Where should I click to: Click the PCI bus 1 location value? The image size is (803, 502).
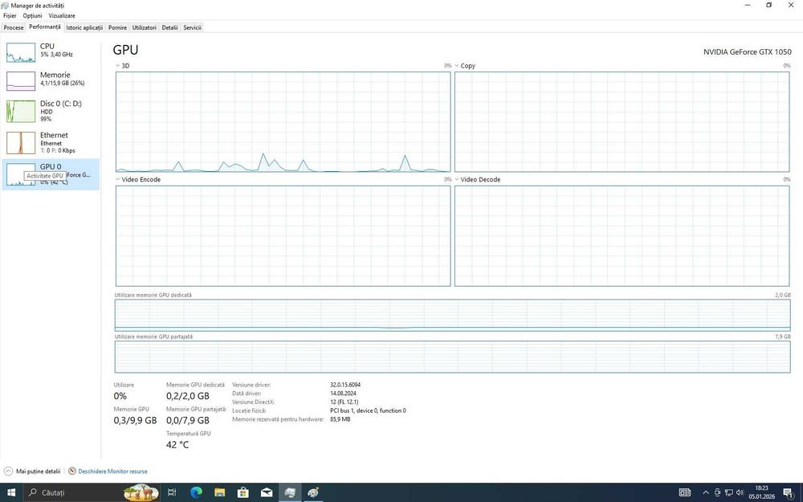coord(369,410)
